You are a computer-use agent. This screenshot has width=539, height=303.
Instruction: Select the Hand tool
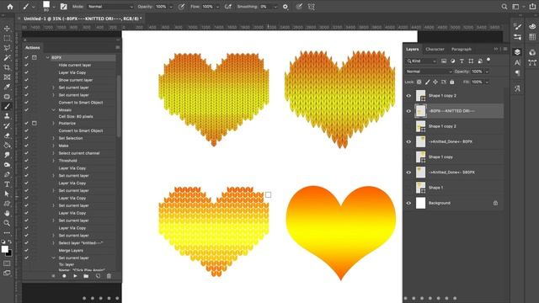click(7, 213)
